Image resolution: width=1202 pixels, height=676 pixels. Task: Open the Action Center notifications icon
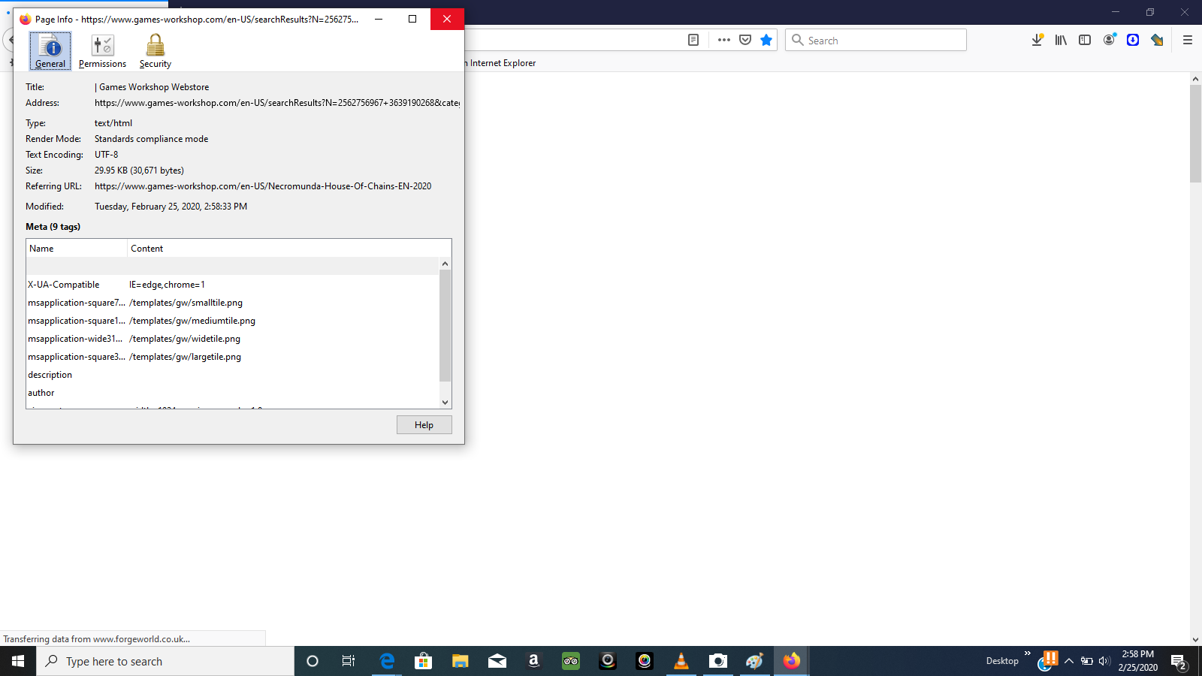[1179, 662]
